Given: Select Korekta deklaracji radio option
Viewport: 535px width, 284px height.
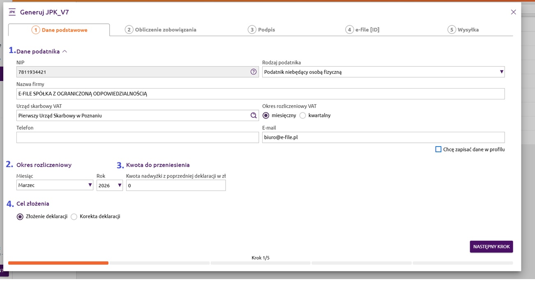Looking at the screenshot, I should (74, 217).
